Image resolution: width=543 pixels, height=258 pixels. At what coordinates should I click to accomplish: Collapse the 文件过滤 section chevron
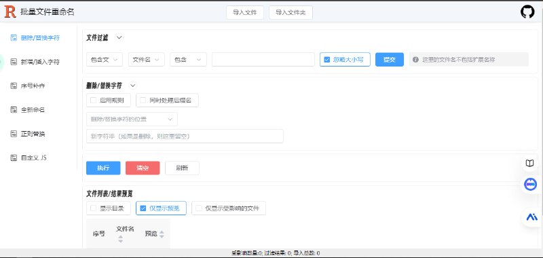(119, 38)
